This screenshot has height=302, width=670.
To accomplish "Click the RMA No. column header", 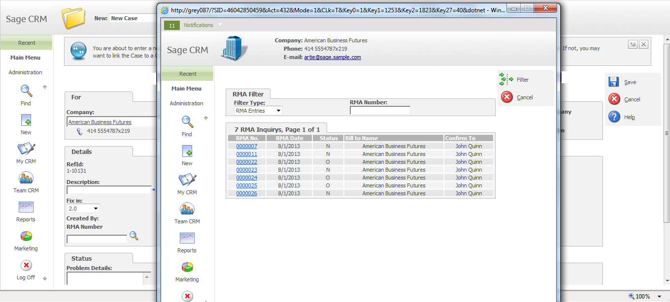I will (x=247, y=138).
